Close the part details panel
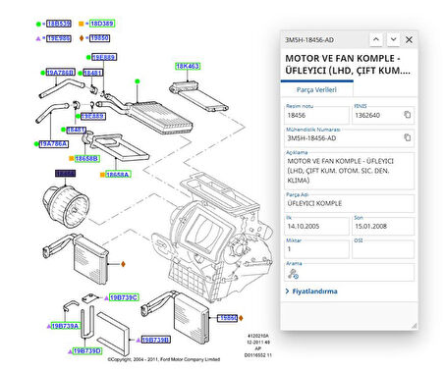Screen dimensions: 444x371 tap(409, 39)
